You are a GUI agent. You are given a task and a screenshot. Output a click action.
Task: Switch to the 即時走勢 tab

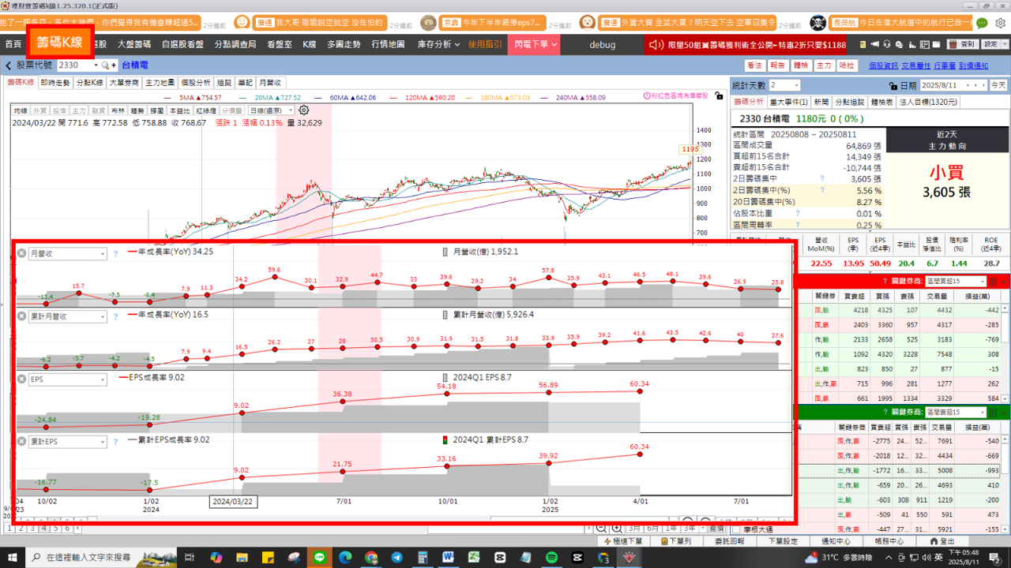coord(55,83)
